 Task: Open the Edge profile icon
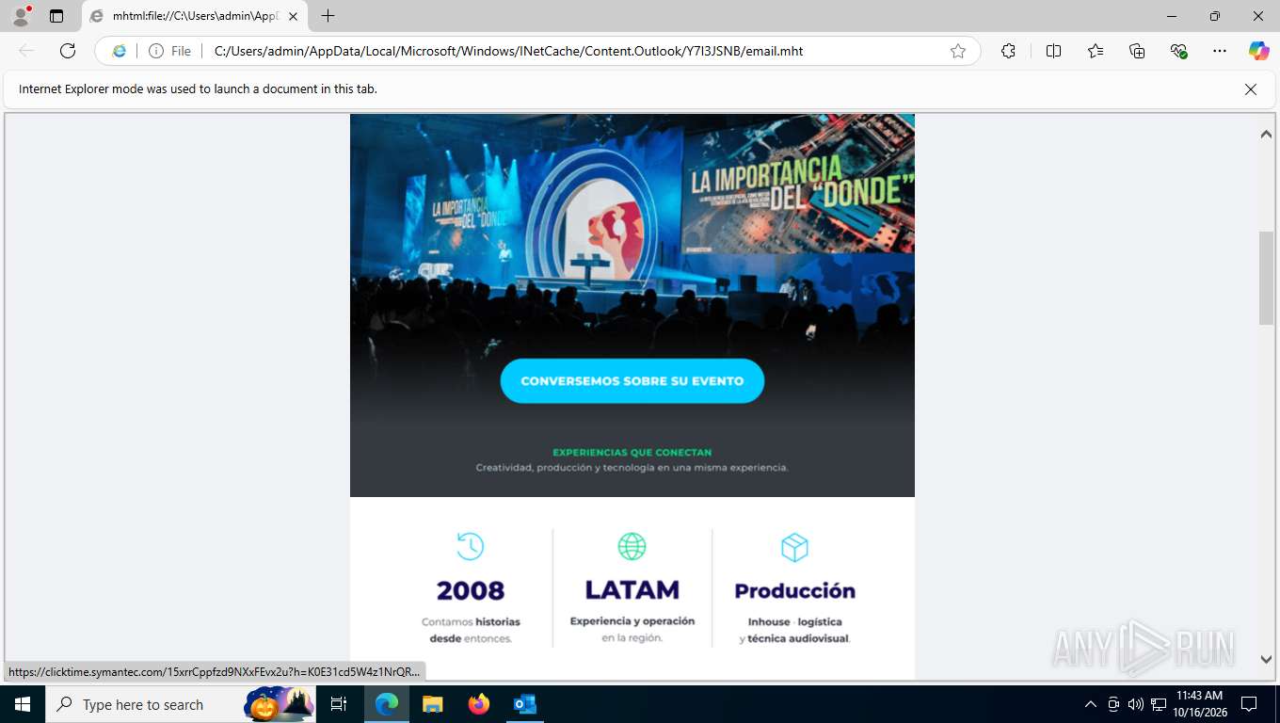[x=21, y=16]
